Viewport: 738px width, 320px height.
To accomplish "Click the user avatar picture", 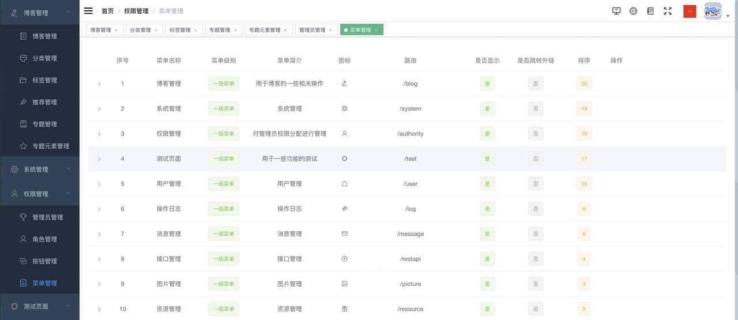I will click(713, 11).
